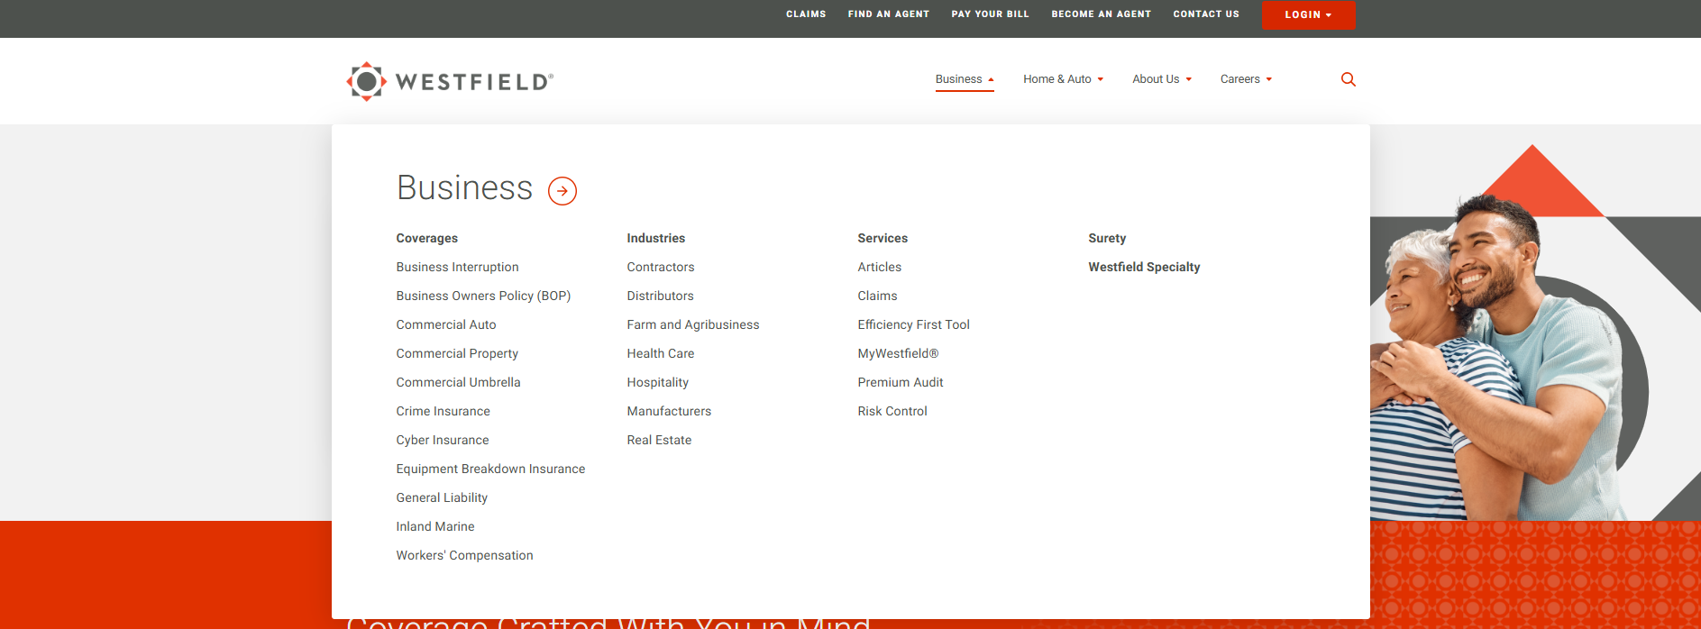Select Find an Agent in top bar
This screenshot has width=1701, height=629.
point(888,14)
